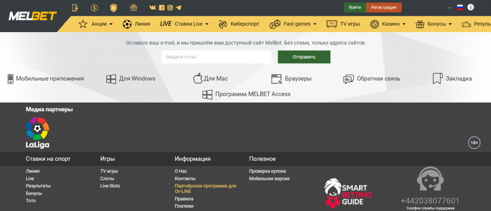Screen dimensions: 491x211
Task: Open the Мобильные приложения link text
Action: (x=50, y=79)
